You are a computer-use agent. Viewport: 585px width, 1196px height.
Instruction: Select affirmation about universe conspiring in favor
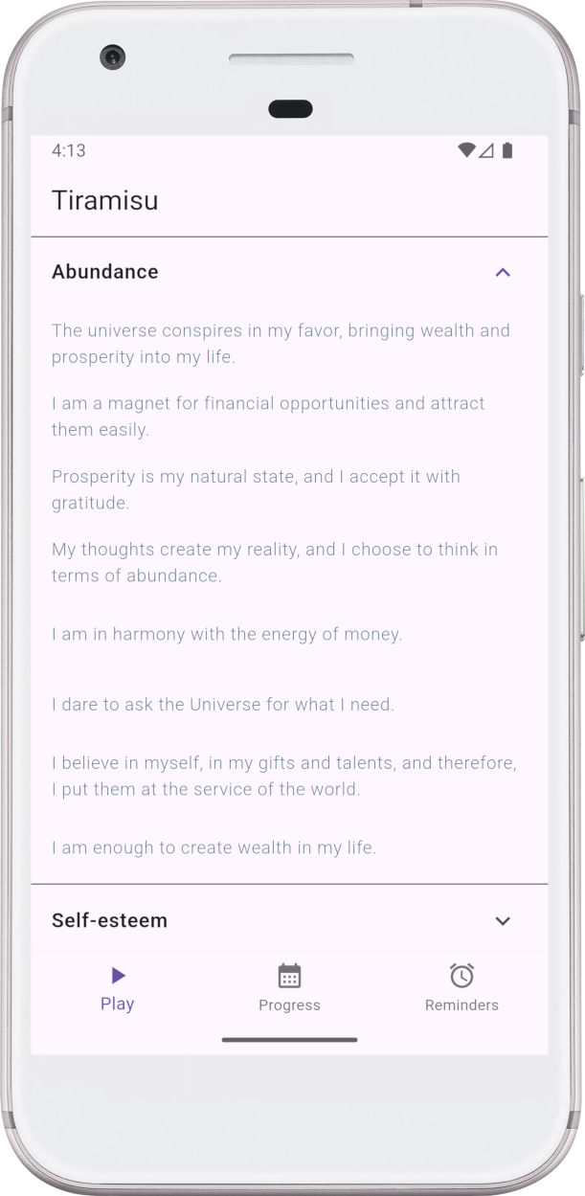[x=281, y=344]
